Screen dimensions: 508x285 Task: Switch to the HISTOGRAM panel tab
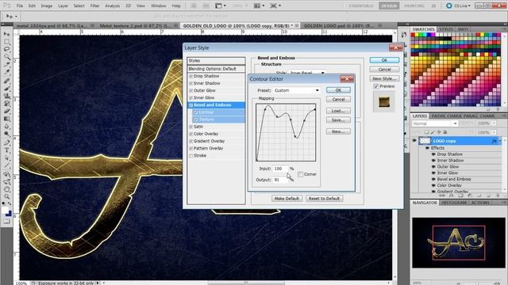[454, 203]
